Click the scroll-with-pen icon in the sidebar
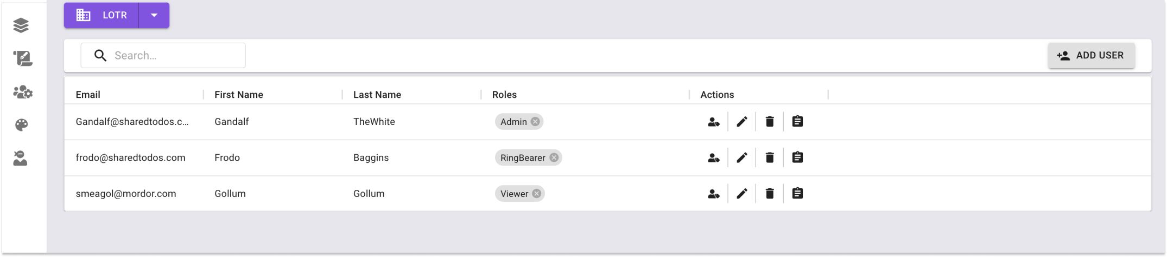Screen dimensions: 1167x257 click(22, 58)
